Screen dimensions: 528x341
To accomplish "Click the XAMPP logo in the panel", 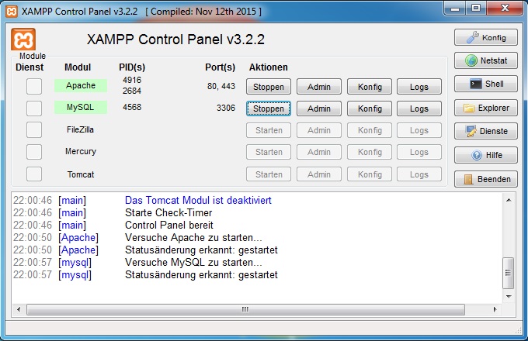I will [23, 40].
